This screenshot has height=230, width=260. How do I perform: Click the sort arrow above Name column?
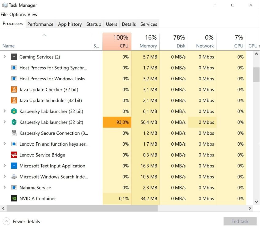tap(44, 35)
